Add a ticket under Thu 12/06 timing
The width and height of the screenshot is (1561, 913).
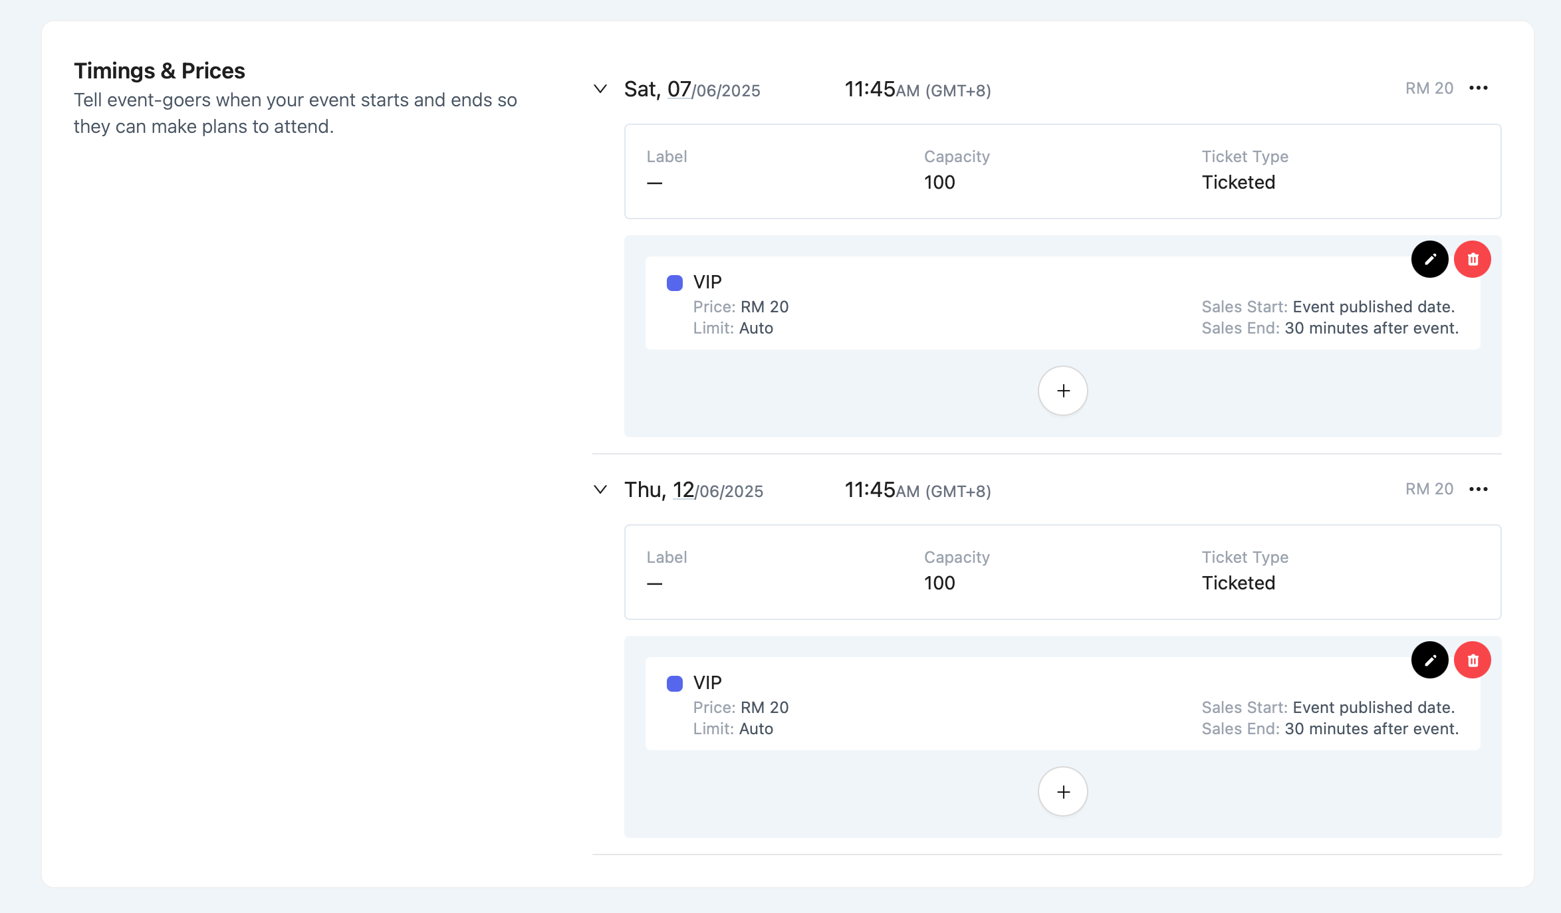(x=1062, y=791)
